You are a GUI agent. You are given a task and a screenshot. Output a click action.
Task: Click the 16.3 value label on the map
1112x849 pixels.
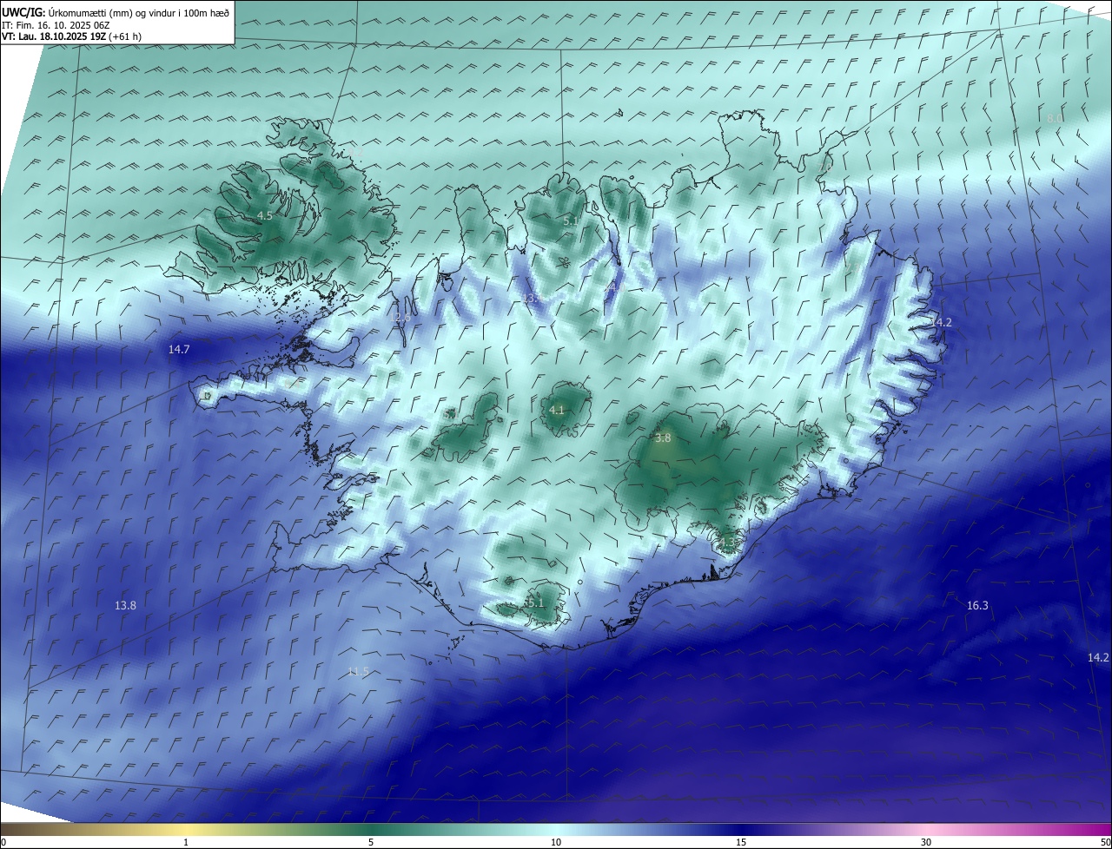(x=977, y=605)
